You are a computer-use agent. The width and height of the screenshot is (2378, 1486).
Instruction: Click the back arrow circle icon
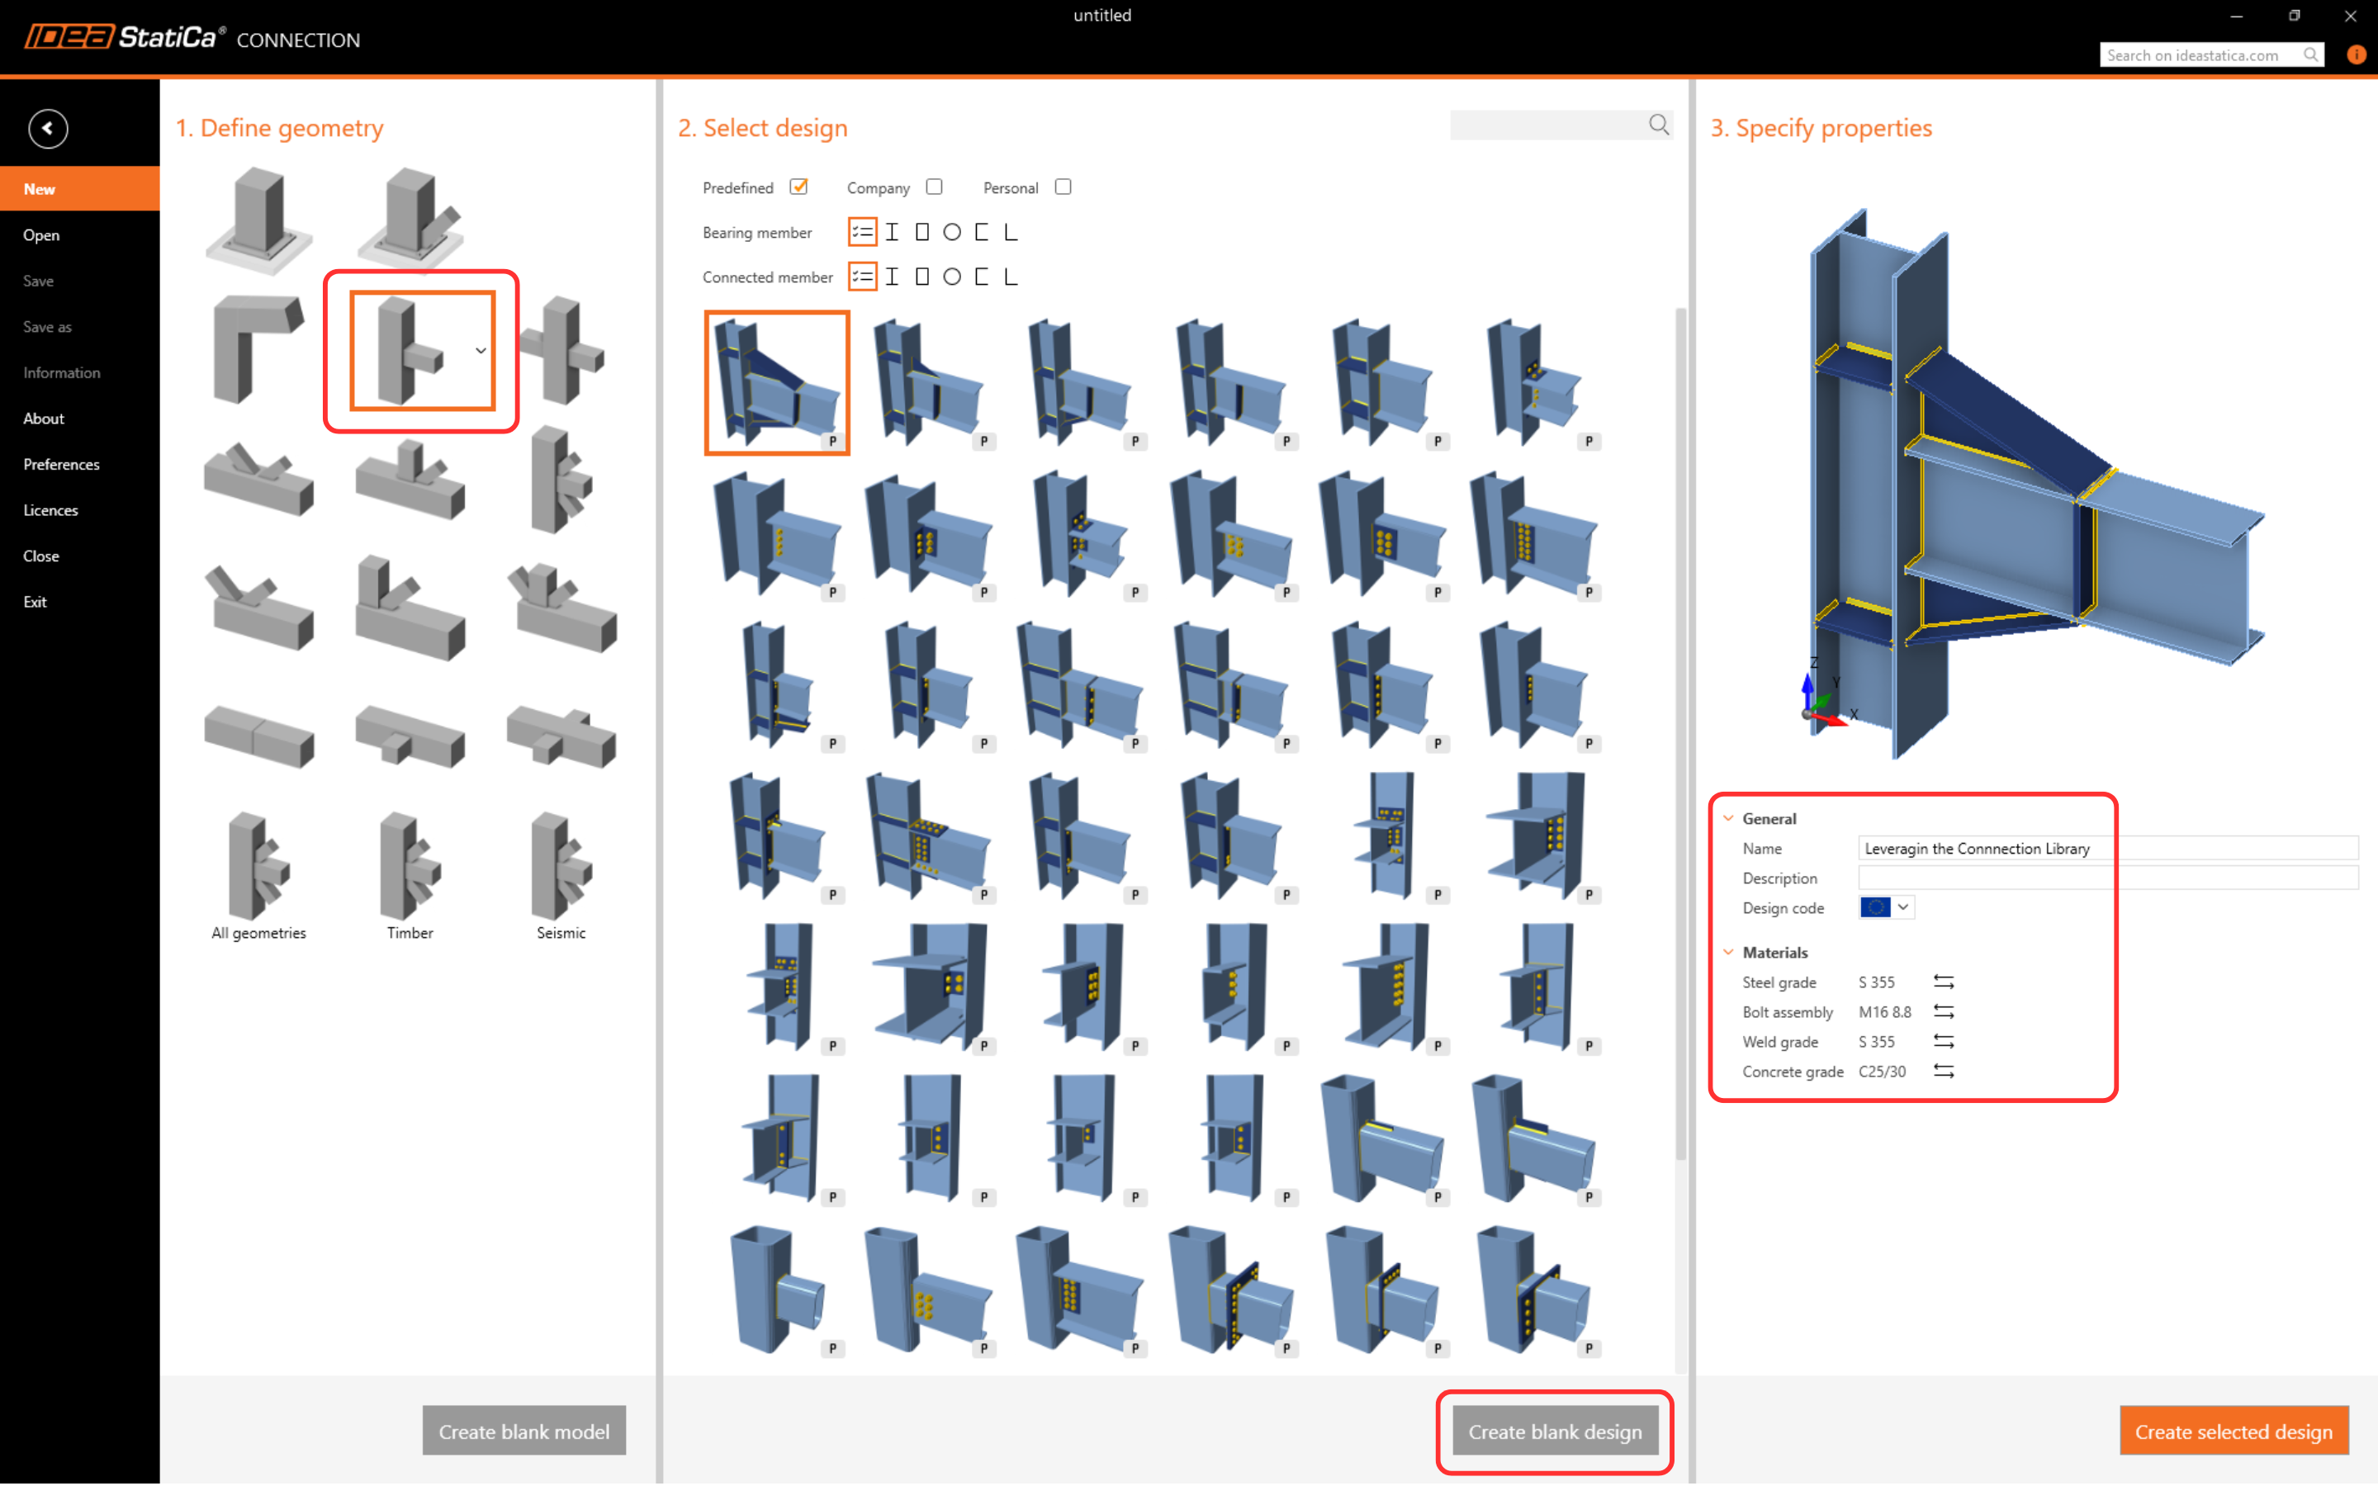pos(47,129)
